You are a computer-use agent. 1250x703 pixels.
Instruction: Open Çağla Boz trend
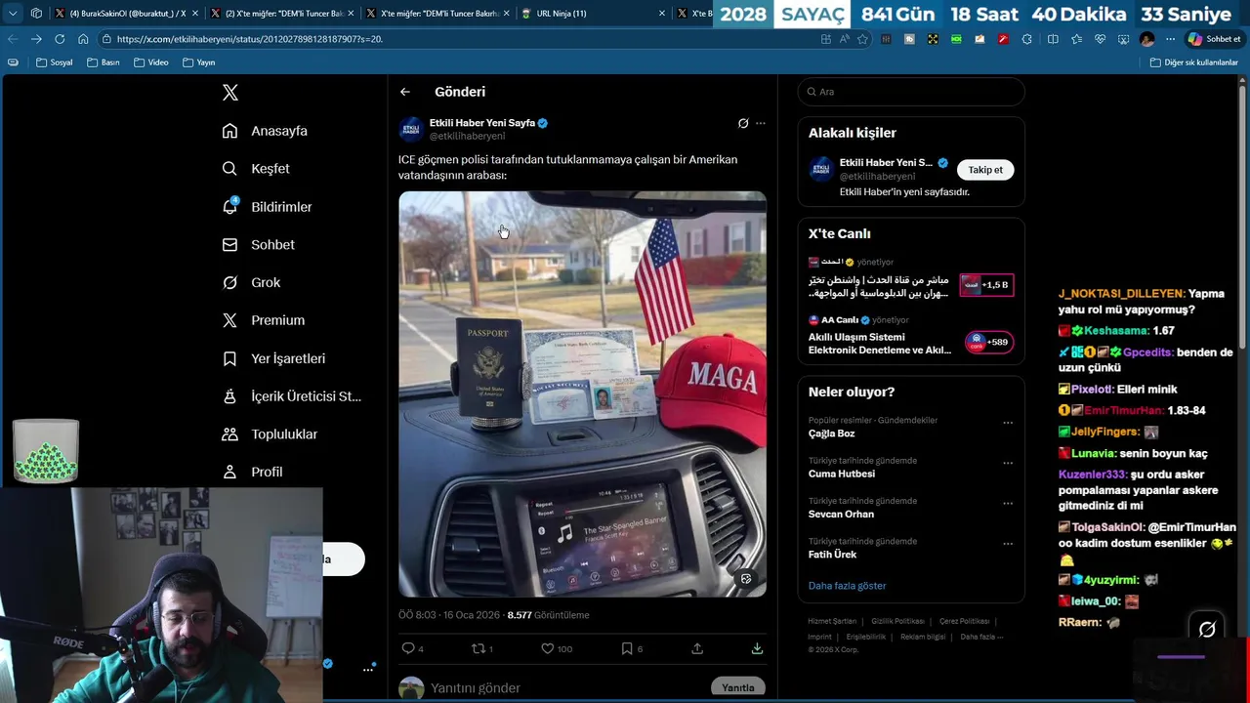tap(832, 434)
